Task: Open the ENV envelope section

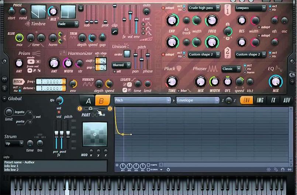Action: 246,100
